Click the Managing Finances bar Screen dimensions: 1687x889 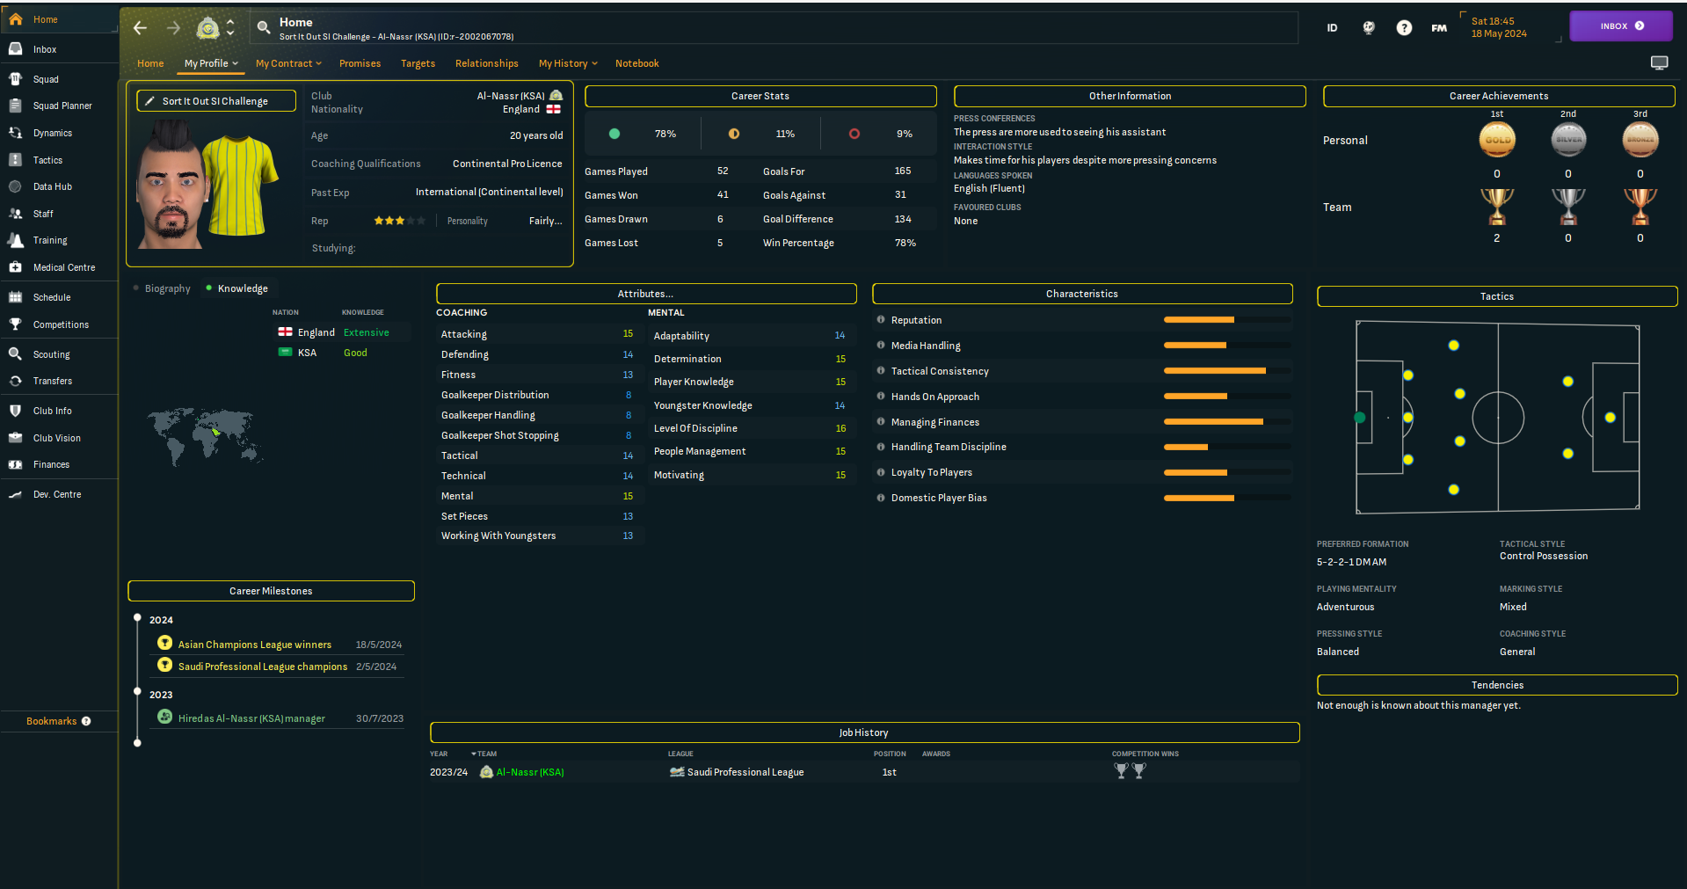tap(1227, 422)
